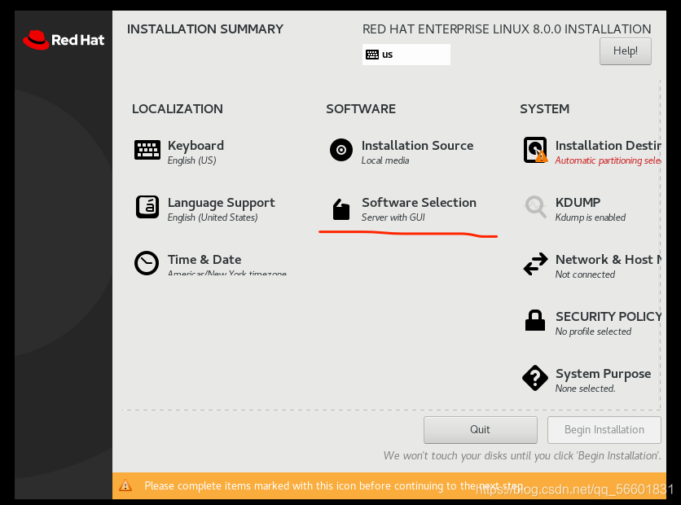Open the KDUMP label
Image resolution: width=681 pixels, height=505 pixels.
[578, 202]
